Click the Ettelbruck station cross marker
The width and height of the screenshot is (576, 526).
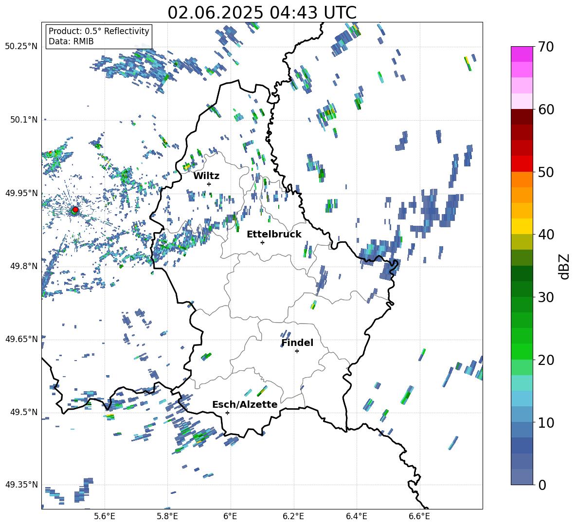pos(262,242)
